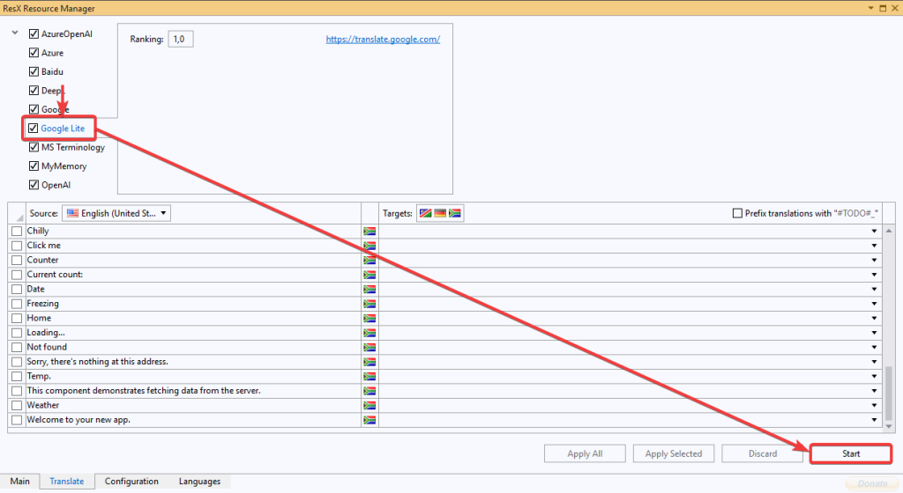Screen dimensions: 903x493
Task: Disable the MS Terminology translator
Action: [34, 147]
